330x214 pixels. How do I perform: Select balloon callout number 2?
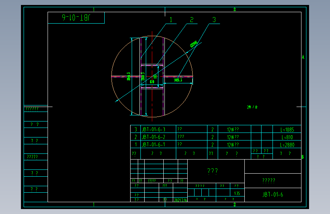point(191,20)
